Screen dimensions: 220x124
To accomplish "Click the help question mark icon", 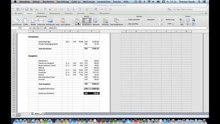I will click(110, 9).
